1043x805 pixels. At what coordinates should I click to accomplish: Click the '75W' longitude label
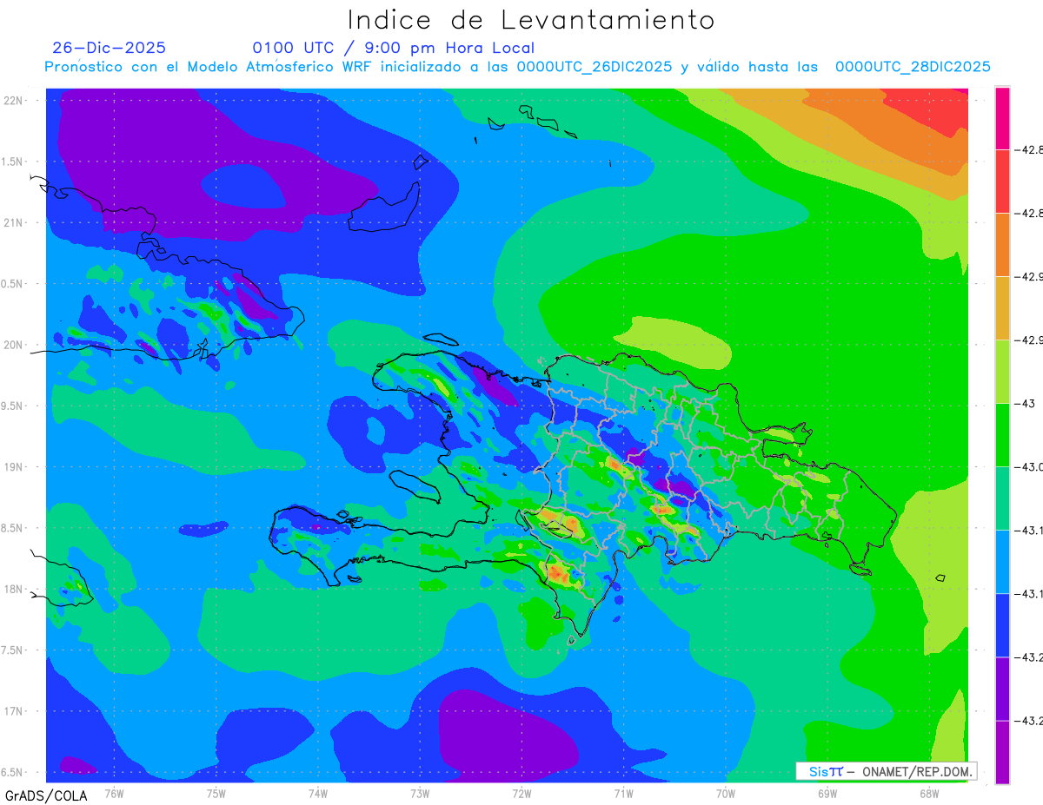point(216,793)
